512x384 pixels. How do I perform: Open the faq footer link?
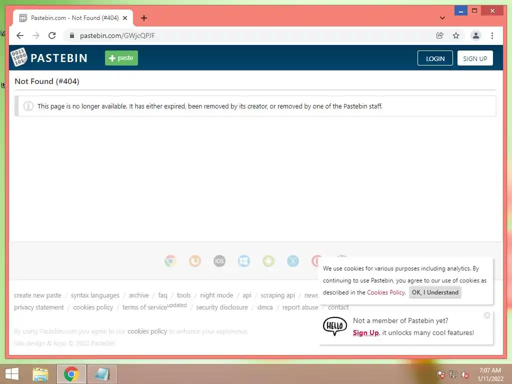[x=162, y=295]
